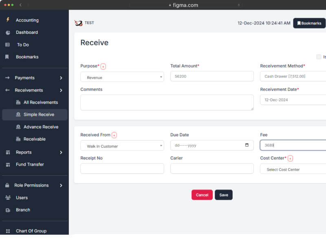The height and width of the screenshot is (240, 326).
Task: Click the Bookmarks sidebar icon
Action: tap(7, 57)
